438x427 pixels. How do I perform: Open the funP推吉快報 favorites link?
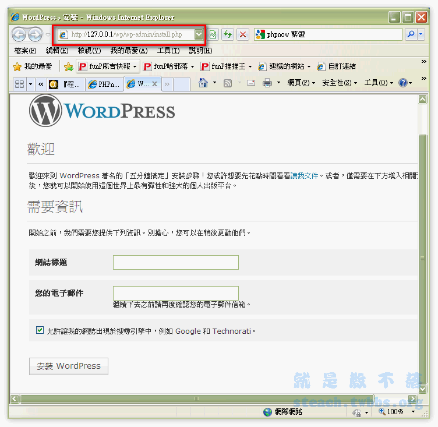[104, 66]
